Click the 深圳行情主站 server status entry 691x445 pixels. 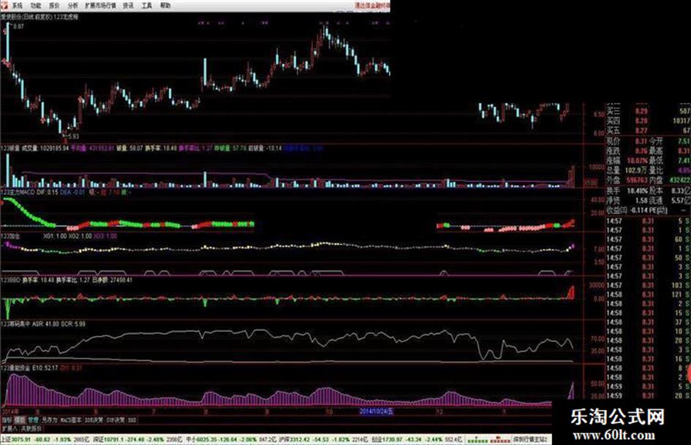[529, 439]
